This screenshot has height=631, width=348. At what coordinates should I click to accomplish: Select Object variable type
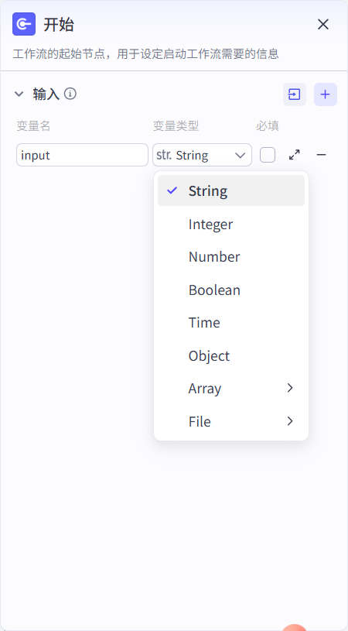click(x=231, y=355)
